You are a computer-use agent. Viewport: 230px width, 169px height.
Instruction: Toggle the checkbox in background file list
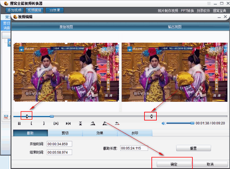tap(10, 43)
